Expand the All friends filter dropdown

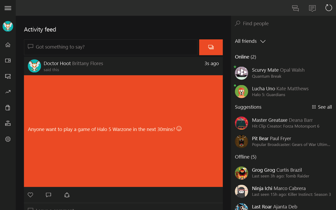point(263,41)
